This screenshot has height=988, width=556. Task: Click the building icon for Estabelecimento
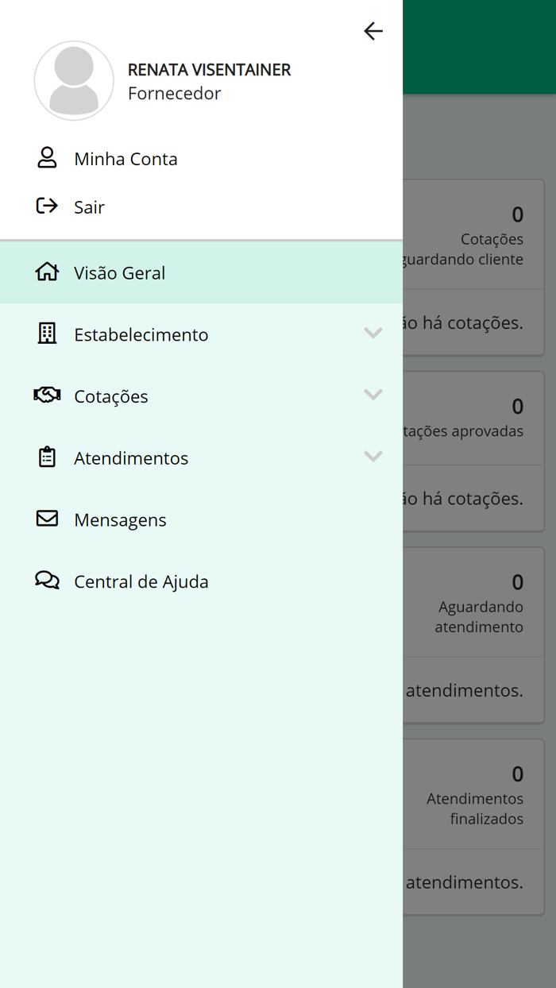tap(47, 334)
